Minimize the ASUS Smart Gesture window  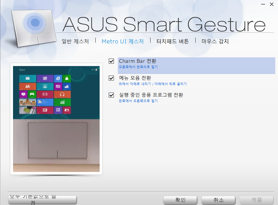[x=263, y=4]
